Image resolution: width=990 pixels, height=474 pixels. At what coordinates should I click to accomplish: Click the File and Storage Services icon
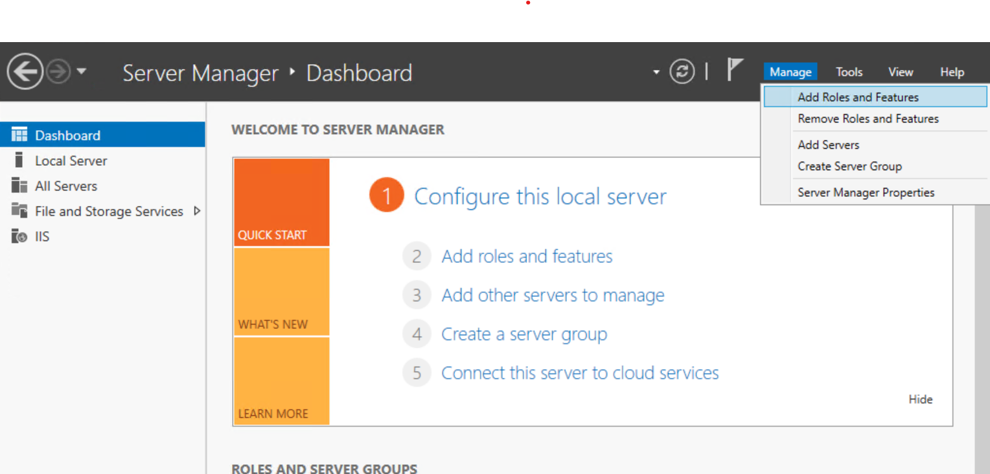[19, 211]
